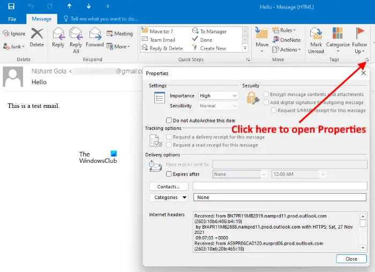Choose the Move to: ? quick step

157,31
